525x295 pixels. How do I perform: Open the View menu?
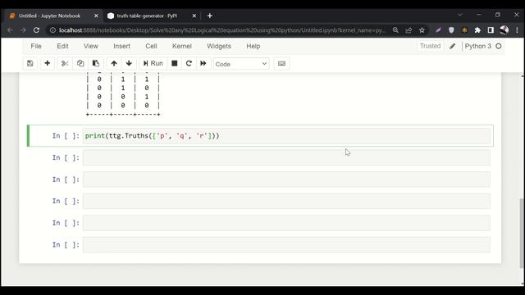point(91,46)
